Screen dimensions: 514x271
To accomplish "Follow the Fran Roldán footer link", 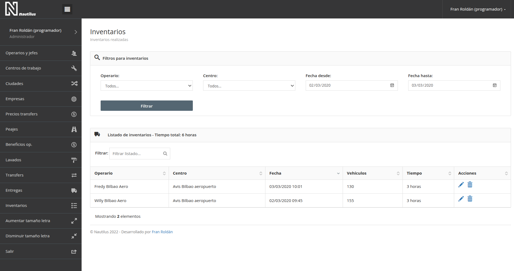I will [162, 232].
